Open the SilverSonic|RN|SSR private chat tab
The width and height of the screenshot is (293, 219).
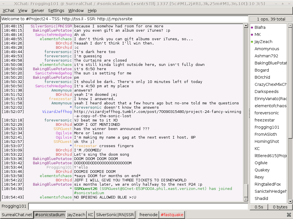pyautogui.click(x=115, y=215)
